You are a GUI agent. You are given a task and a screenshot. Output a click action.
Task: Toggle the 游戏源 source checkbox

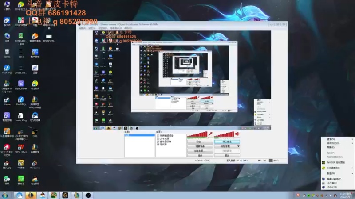(158, 145)
